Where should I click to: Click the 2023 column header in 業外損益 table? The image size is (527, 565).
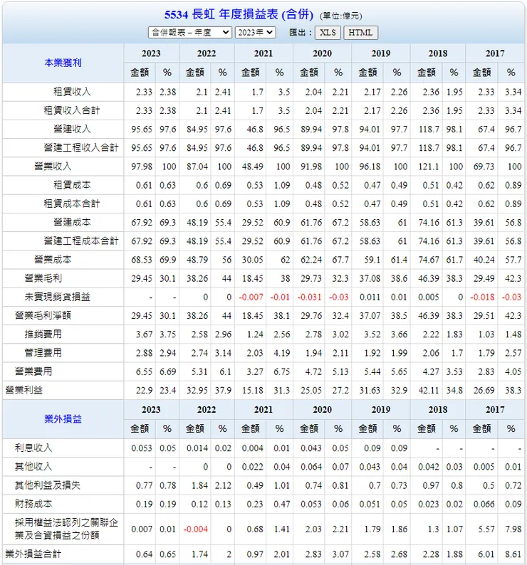(x=151, y=410)
